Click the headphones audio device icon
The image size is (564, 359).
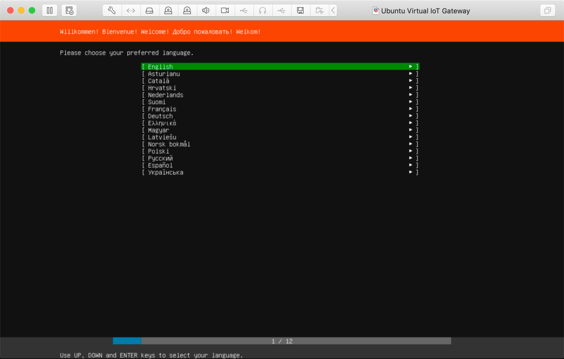pos(263,10)
